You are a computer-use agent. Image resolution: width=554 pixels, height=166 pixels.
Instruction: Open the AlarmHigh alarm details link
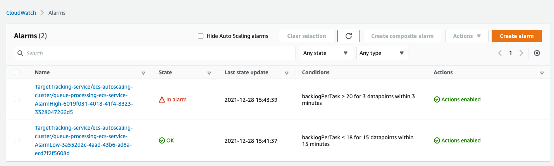coord(84,99)
